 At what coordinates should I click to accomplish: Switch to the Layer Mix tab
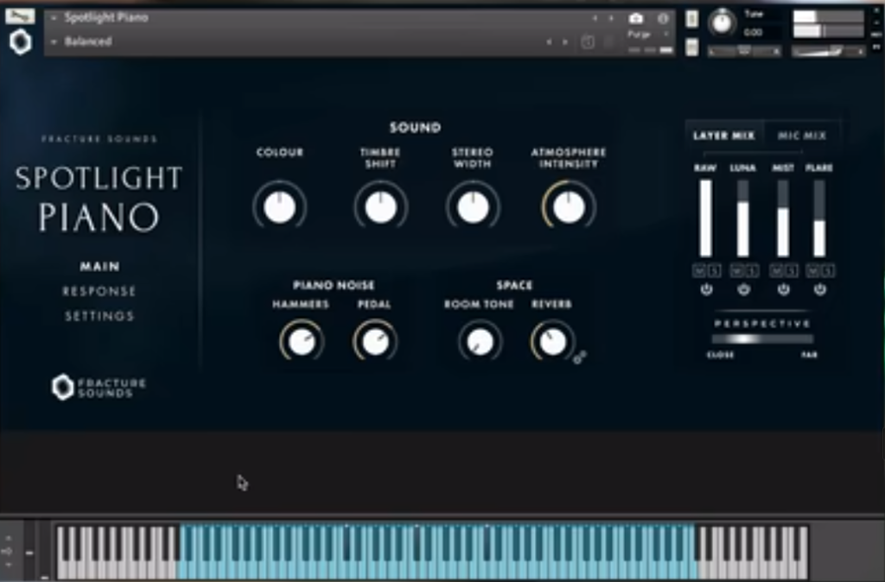[x=724, y=136]
